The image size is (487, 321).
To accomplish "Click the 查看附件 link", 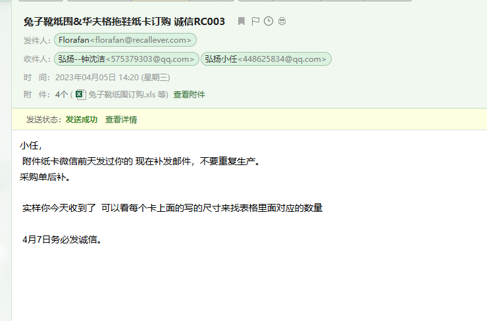I will [x=189, y=95].
